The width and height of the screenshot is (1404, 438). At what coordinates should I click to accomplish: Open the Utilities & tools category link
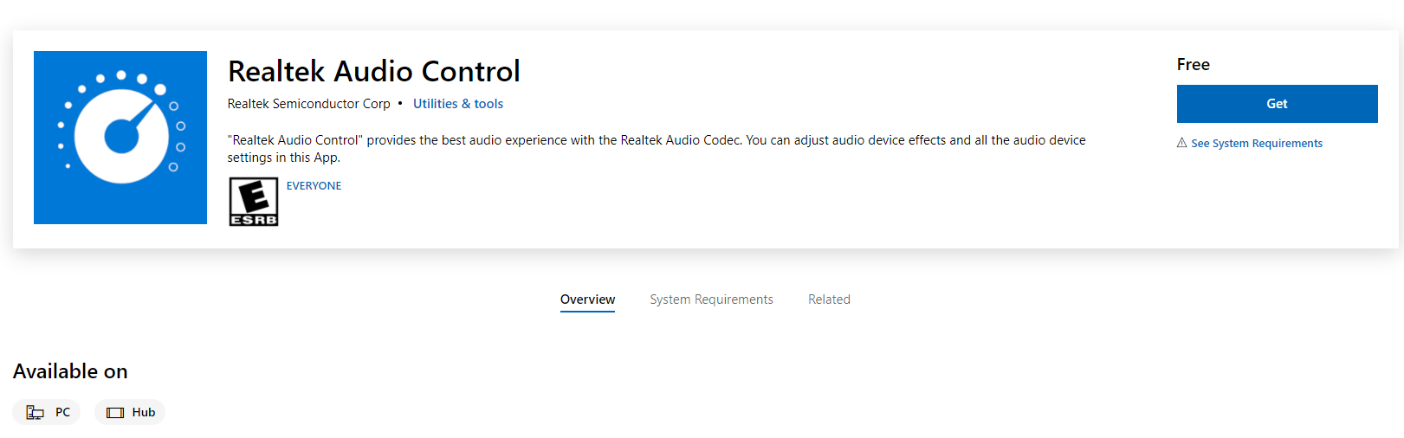pyautogui.click(x=457, y=104)
